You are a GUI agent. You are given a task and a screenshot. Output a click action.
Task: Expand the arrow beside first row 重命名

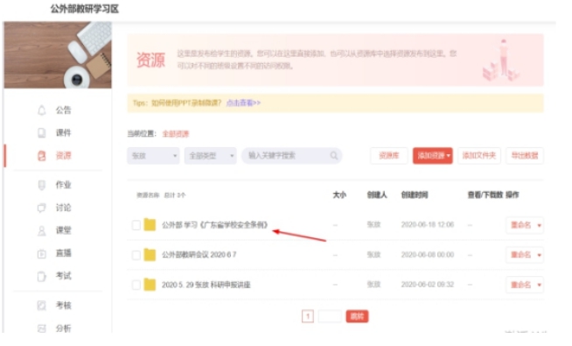coord(539,225)
